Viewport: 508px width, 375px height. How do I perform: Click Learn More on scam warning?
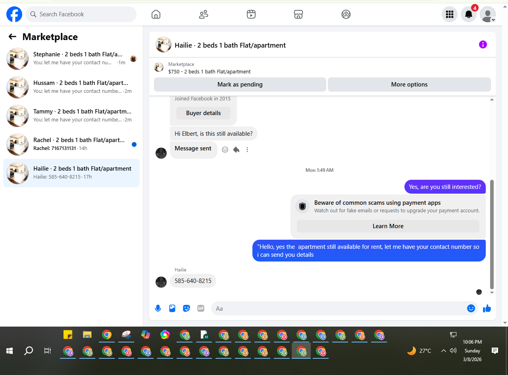tap(388, 226)
